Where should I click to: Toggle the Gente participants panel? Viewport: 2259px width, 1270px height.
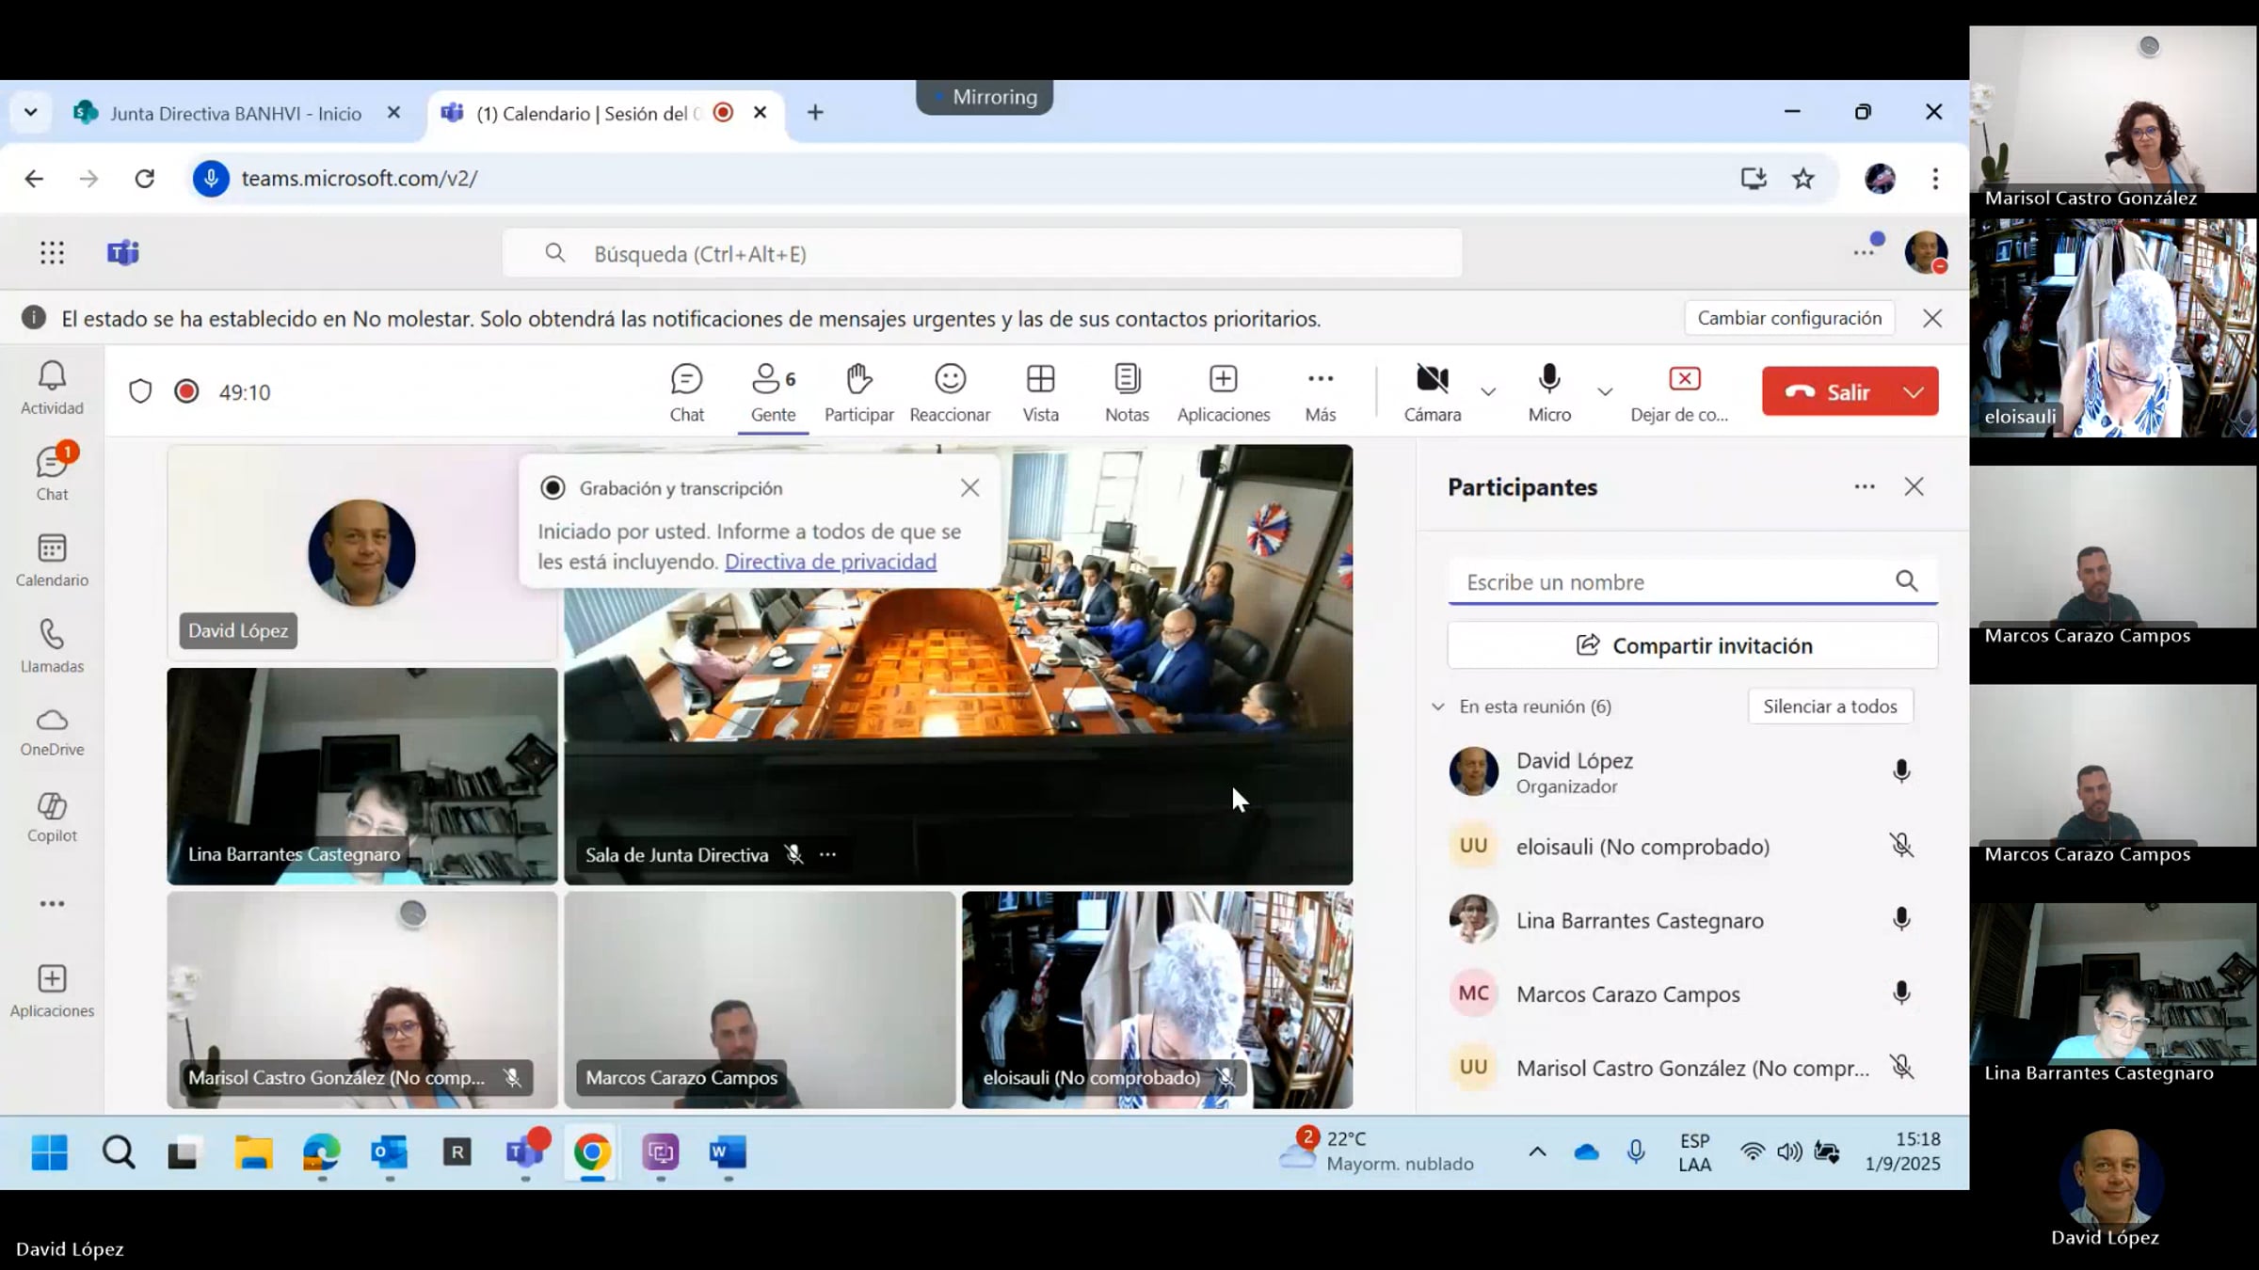coord(773,392)
